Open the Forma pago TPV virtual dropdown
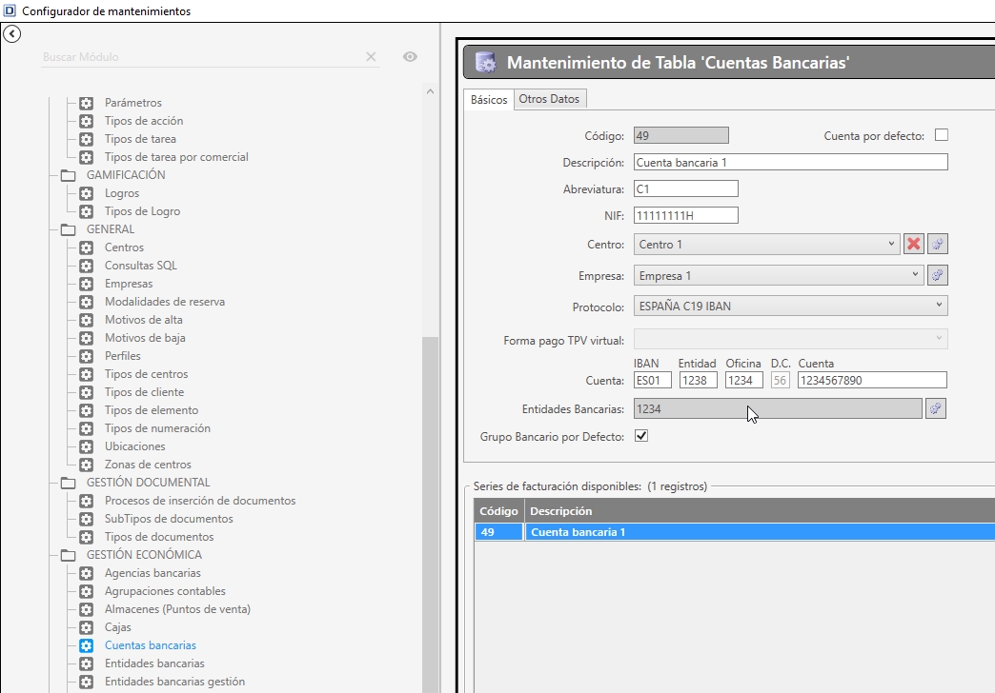The height and width of the screenshot is (693, 995). pyautogui.click(x=791, y=339)
